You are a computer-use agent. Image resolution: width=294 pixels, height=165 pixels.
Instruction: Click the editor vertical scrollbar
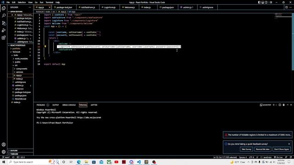tap(293, 42)
